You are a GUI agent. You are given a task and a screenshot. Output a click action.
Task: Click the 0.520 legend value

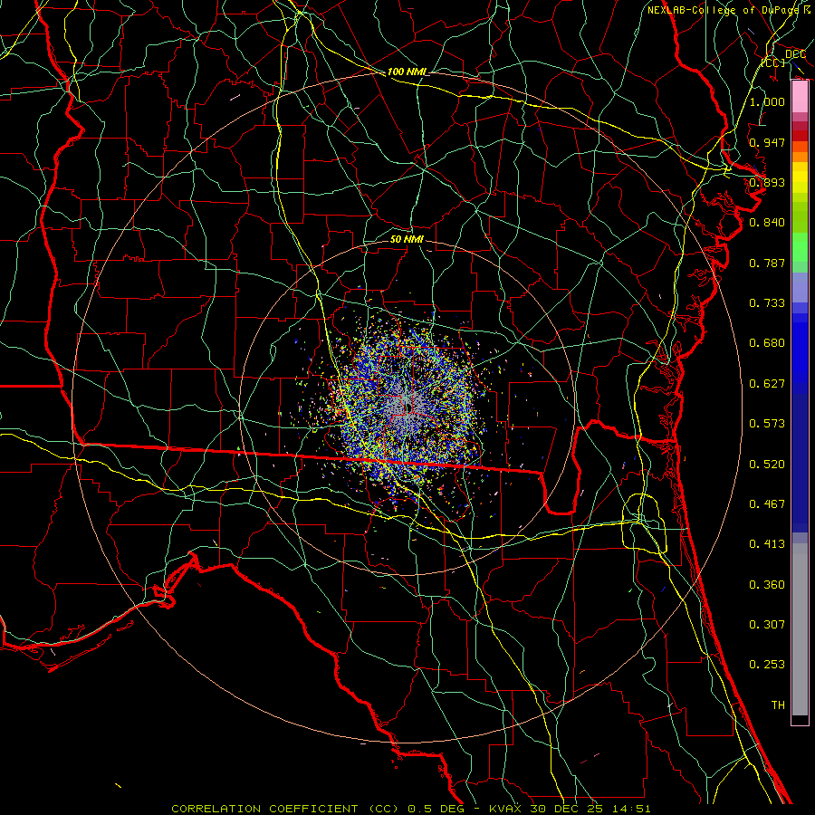point(767,465)
